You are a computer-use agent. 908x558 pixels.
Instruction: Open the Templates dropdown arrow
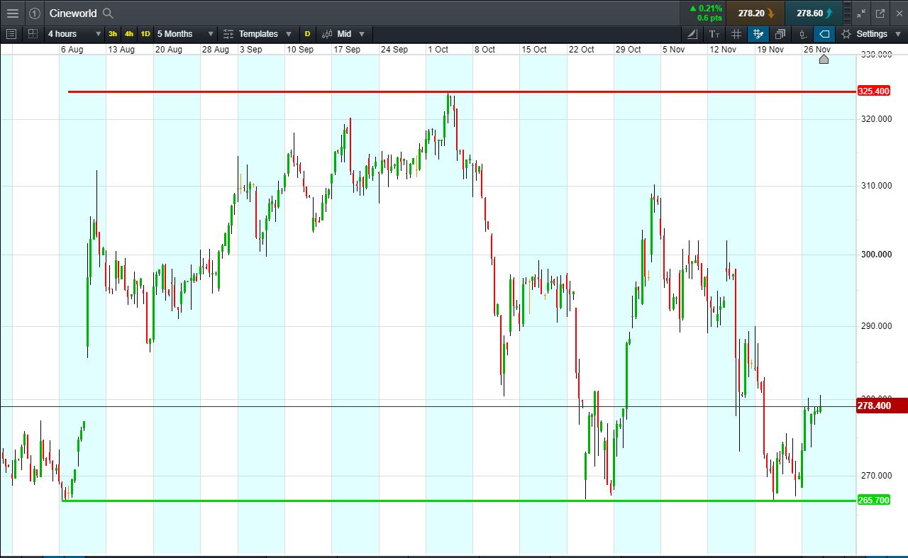tap(288, 33)
